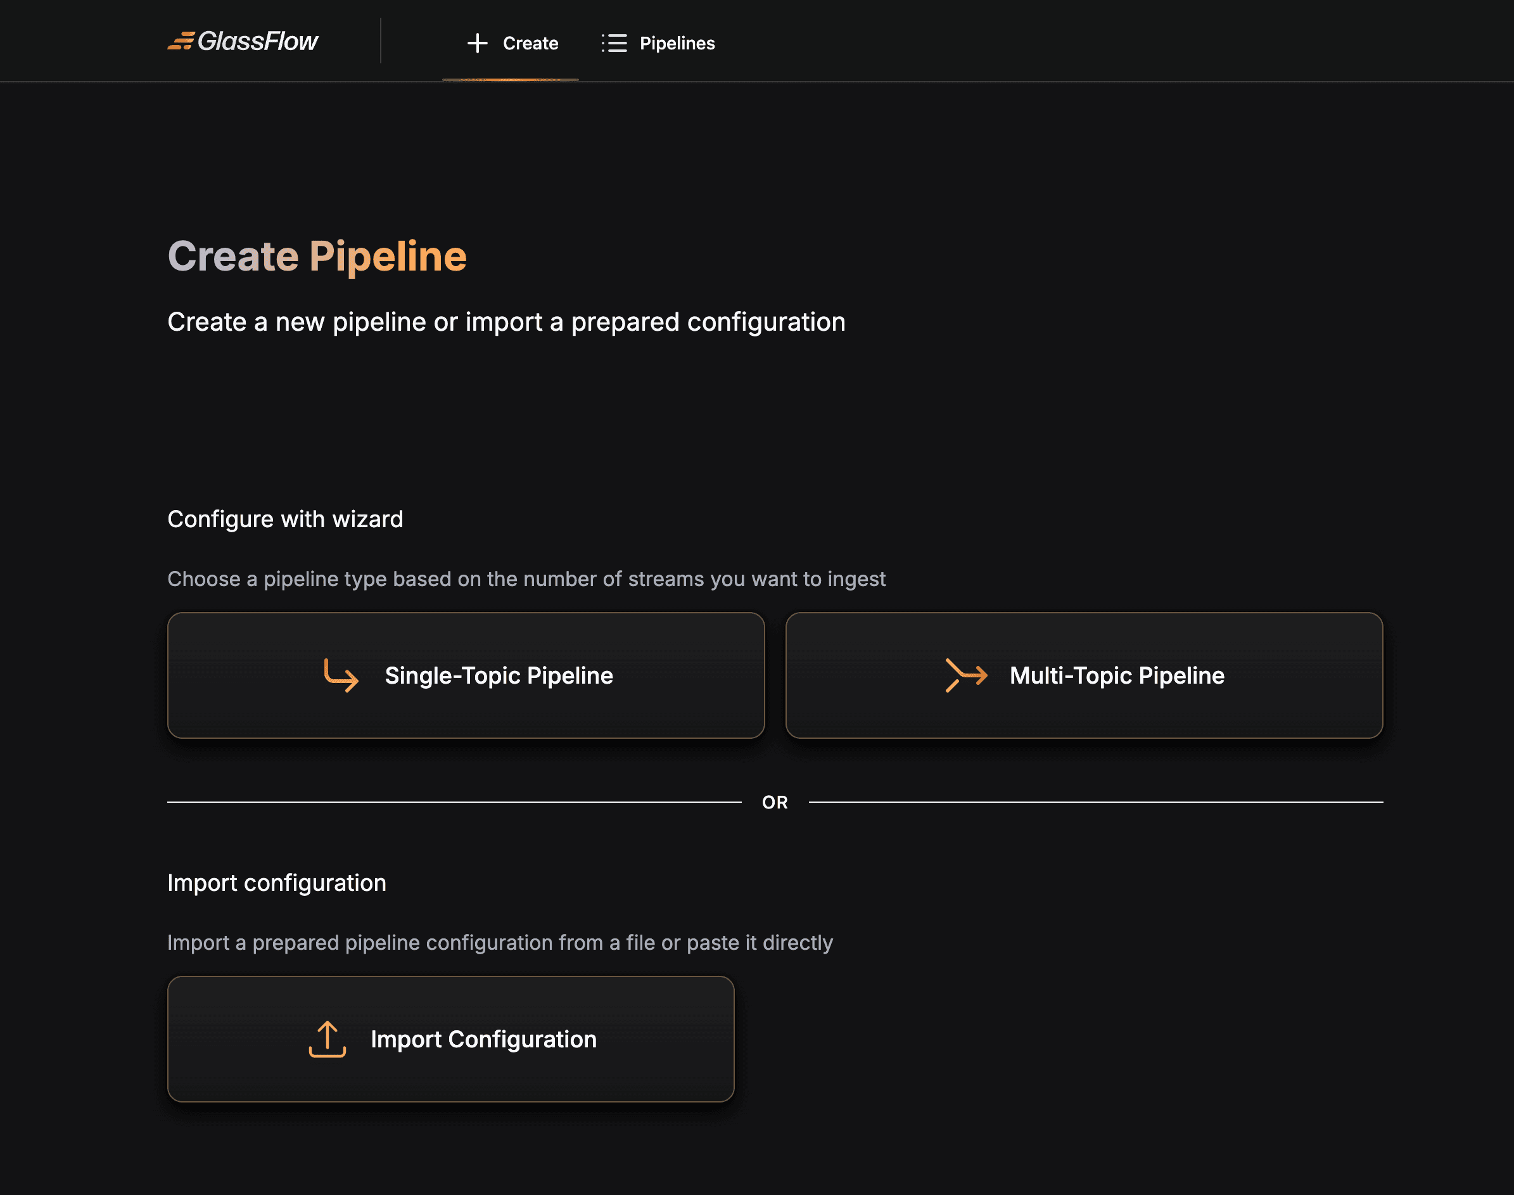Click the upload icon in Import Configuration
Image resolution: width=1514 pixels, height=1195 pixels.
click(x=328, y=1038)
